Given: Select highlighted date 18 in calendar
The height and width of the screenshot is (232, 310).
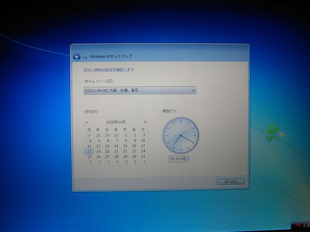Looking at the screenshot, I should pyautogui.click(x=89, y=152).
